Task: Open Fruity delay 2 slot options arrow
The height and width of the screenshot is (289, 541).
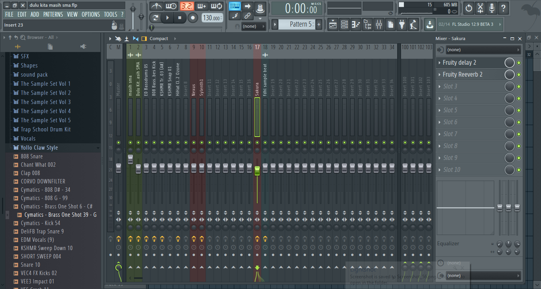Action: 440,63
